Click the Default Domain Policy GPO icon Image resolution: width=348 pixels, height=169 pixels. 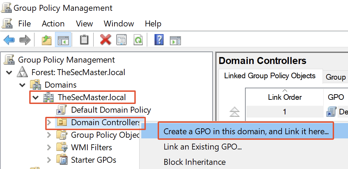point(61,110)
